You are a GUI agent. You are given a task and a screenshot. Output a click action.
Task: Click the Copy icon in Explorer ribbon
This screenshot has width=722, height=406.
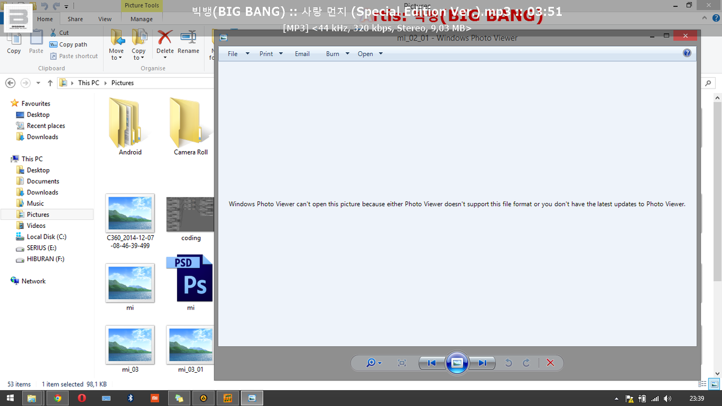[14, 42]
